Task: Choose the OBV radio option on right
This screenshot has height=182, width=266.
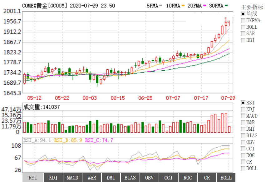Action: (x=243, y=142)
